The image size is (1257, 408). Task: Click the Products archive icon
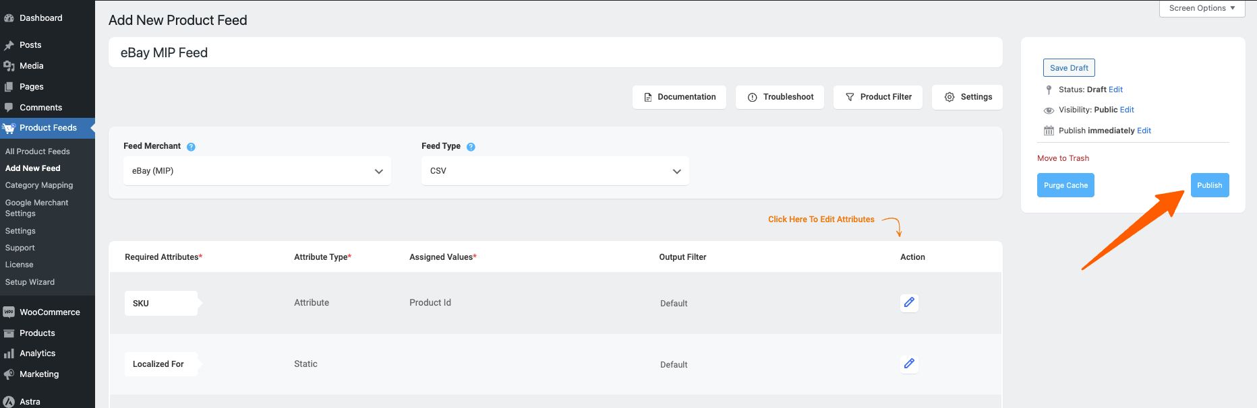9,333
